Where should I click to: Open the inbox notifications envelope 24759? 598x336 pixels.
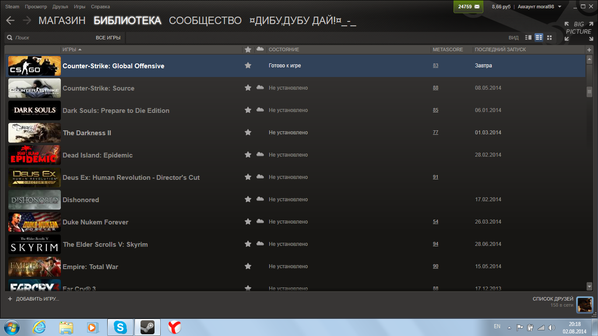tap(468, 7)
